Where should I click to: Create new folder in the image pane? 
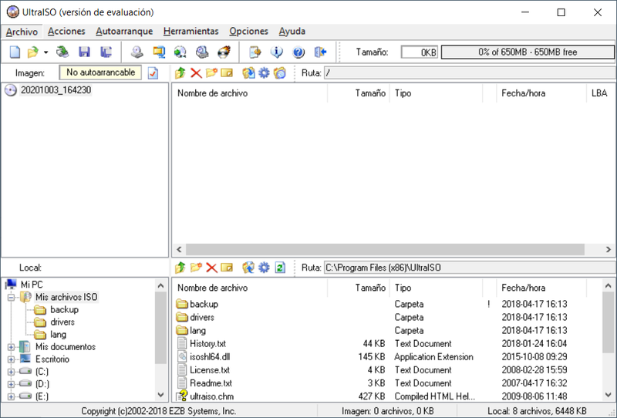point(211,72)
